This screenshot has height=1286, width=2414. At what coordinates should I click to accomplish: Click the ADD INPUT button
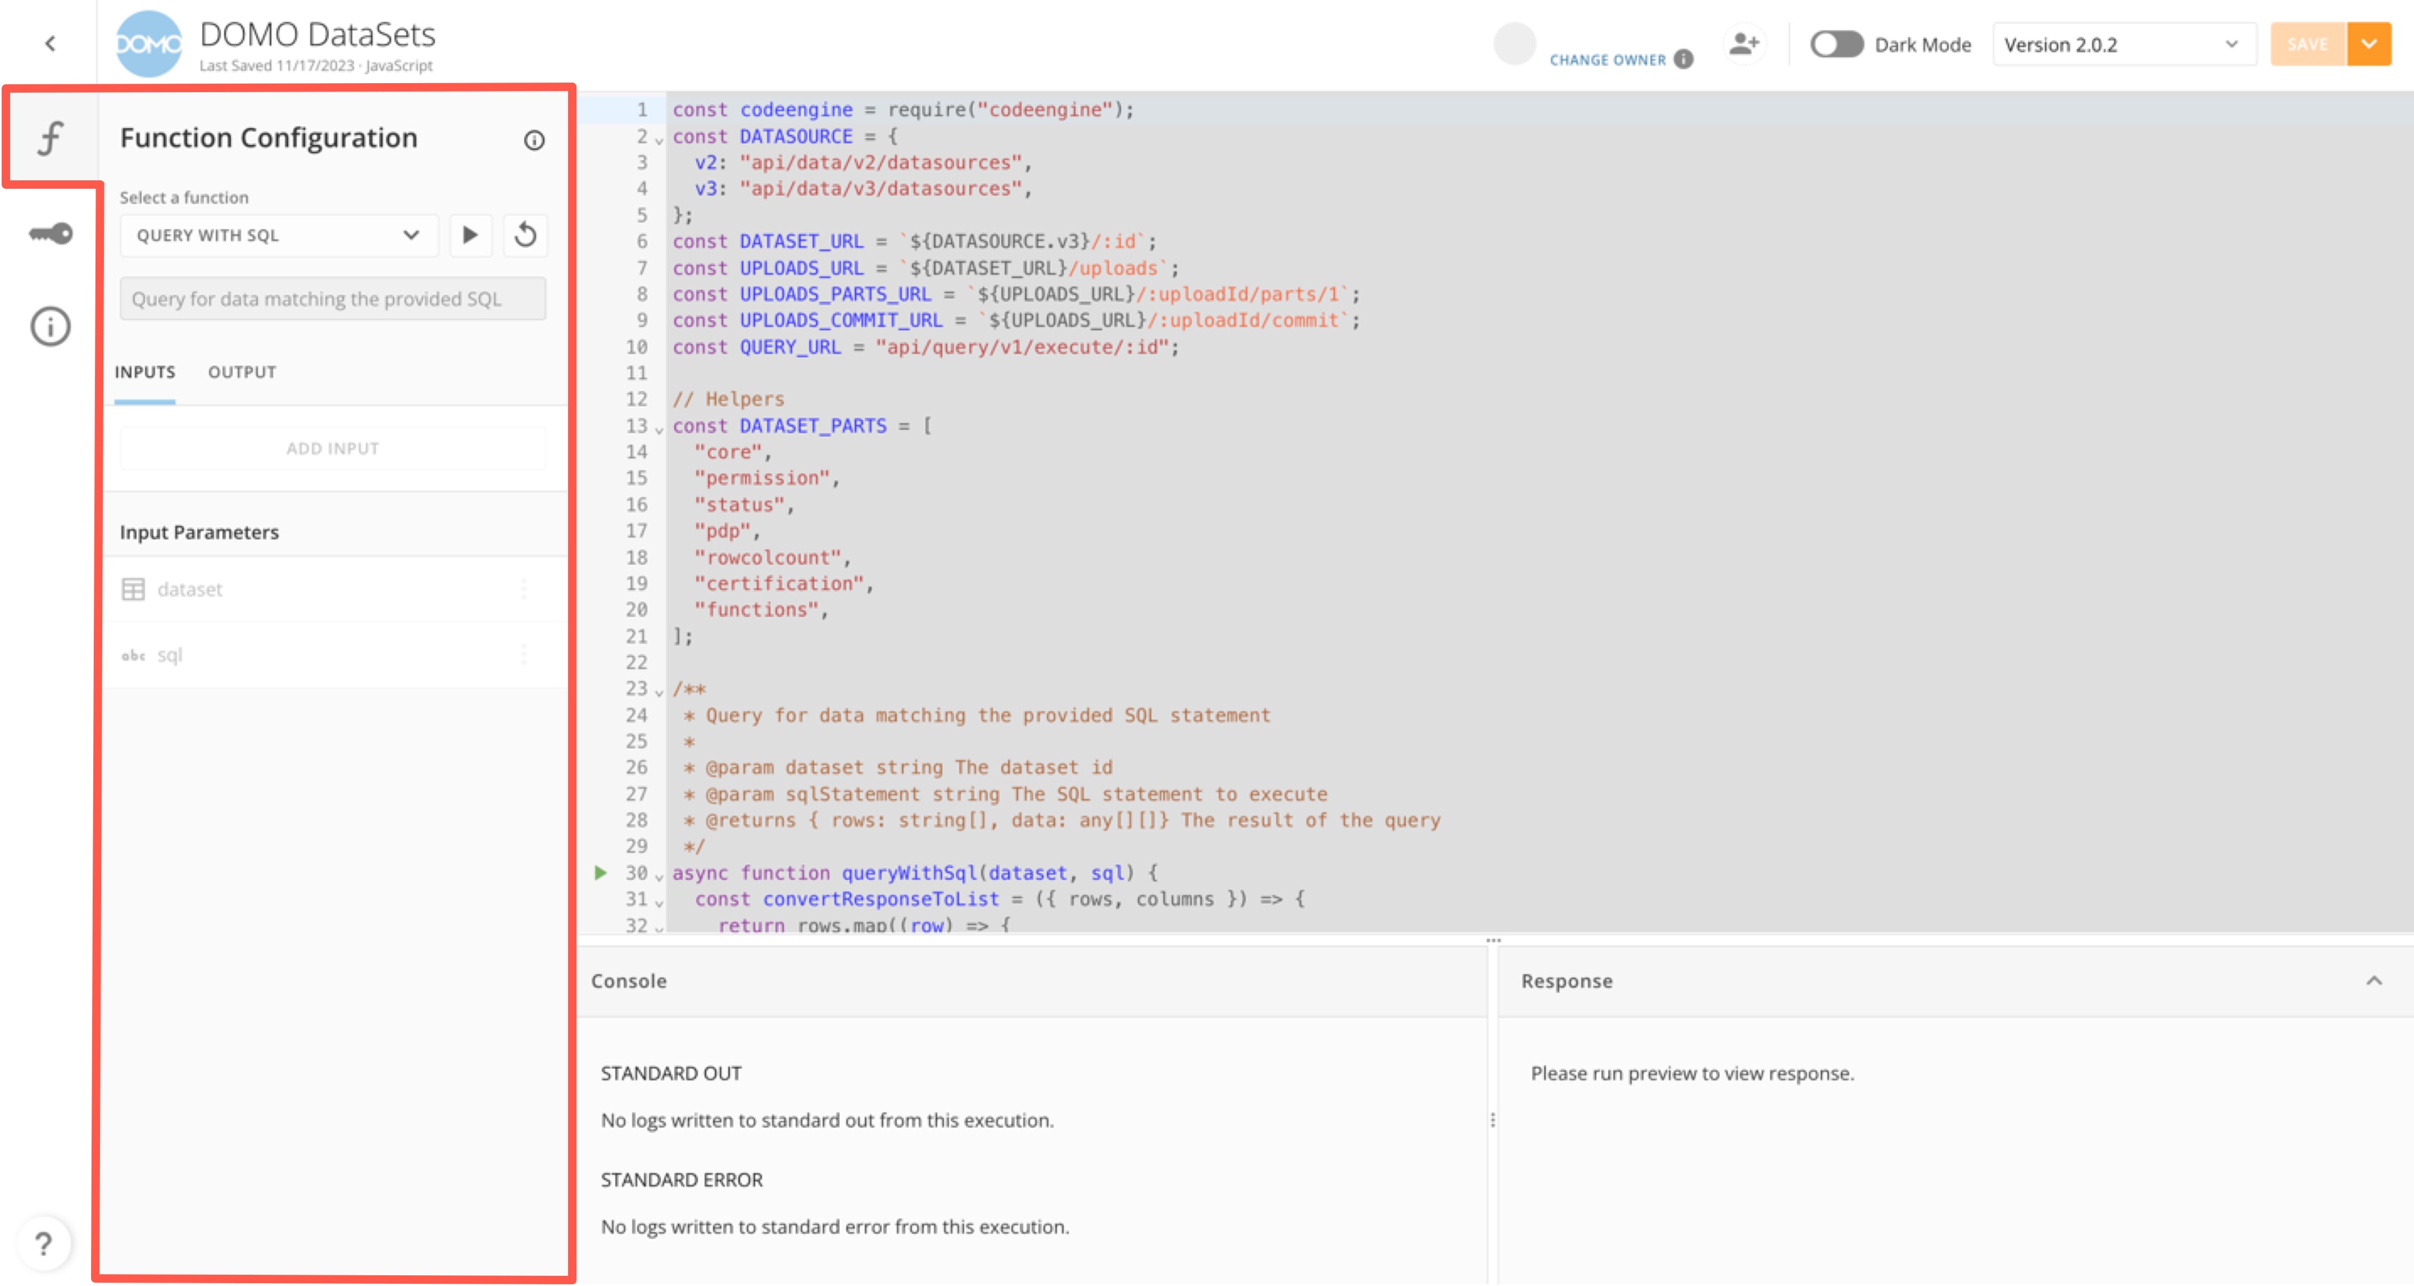[332, 448]
